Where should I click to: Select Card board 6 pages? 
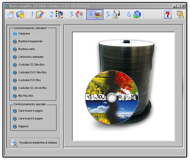point(28,119)
